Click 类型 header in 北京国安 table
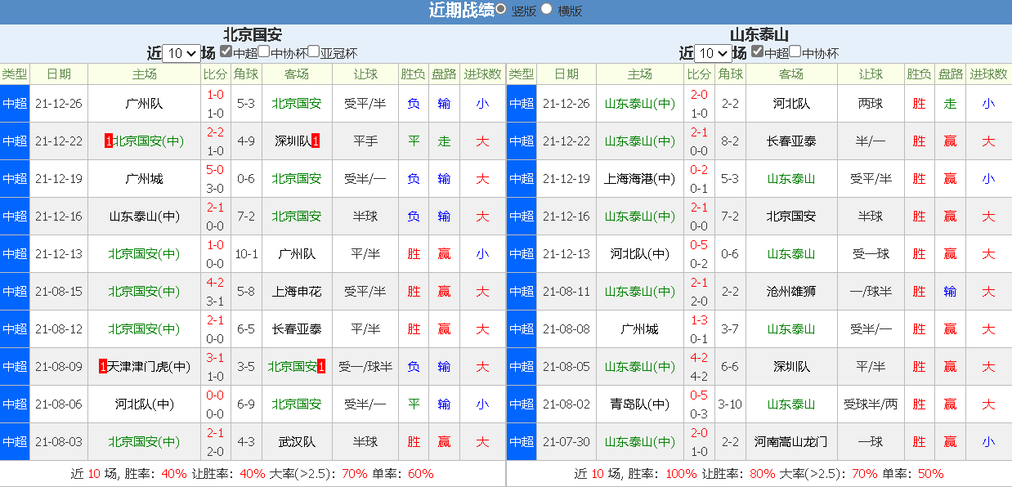Viewport: 1012px width, 487px height. [x=15, y=74]
